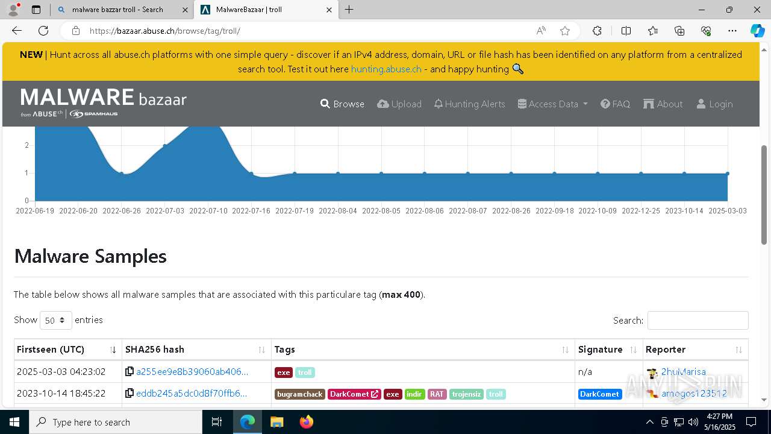Open sample hash eddb245a5dc0d8f70ffb6 link

click(192, 394)
